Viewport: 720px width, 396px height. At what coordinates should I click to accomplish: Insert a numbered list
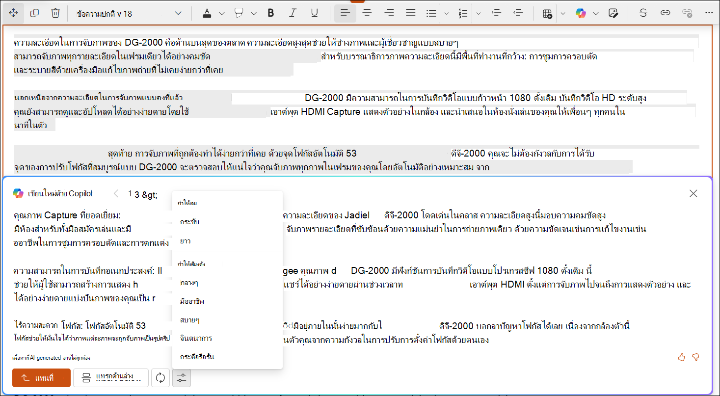coord(463,13)
